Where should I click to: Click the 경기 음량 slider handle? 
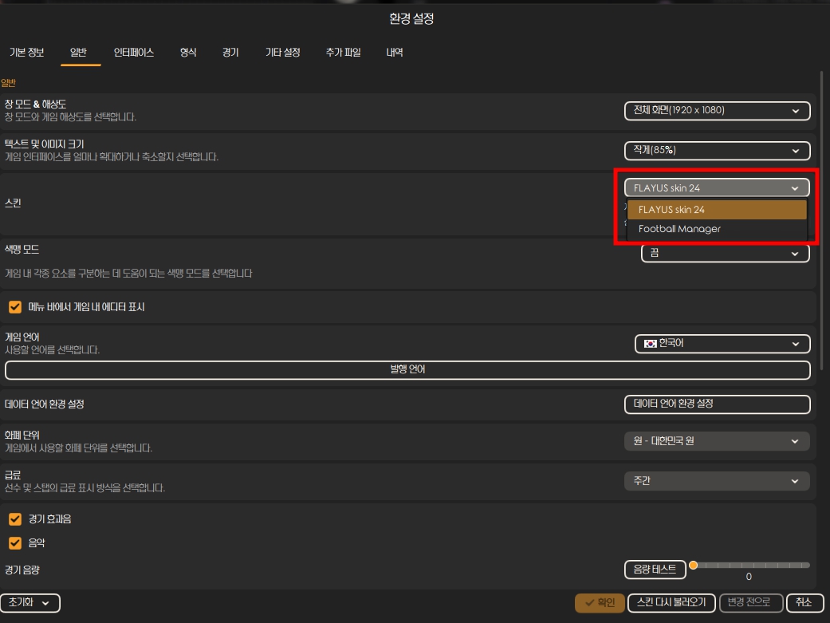(x=693, y=566)
